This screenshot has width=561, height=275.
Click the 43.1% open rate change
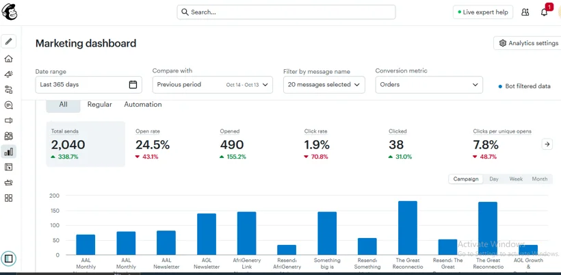coord(151,157)
